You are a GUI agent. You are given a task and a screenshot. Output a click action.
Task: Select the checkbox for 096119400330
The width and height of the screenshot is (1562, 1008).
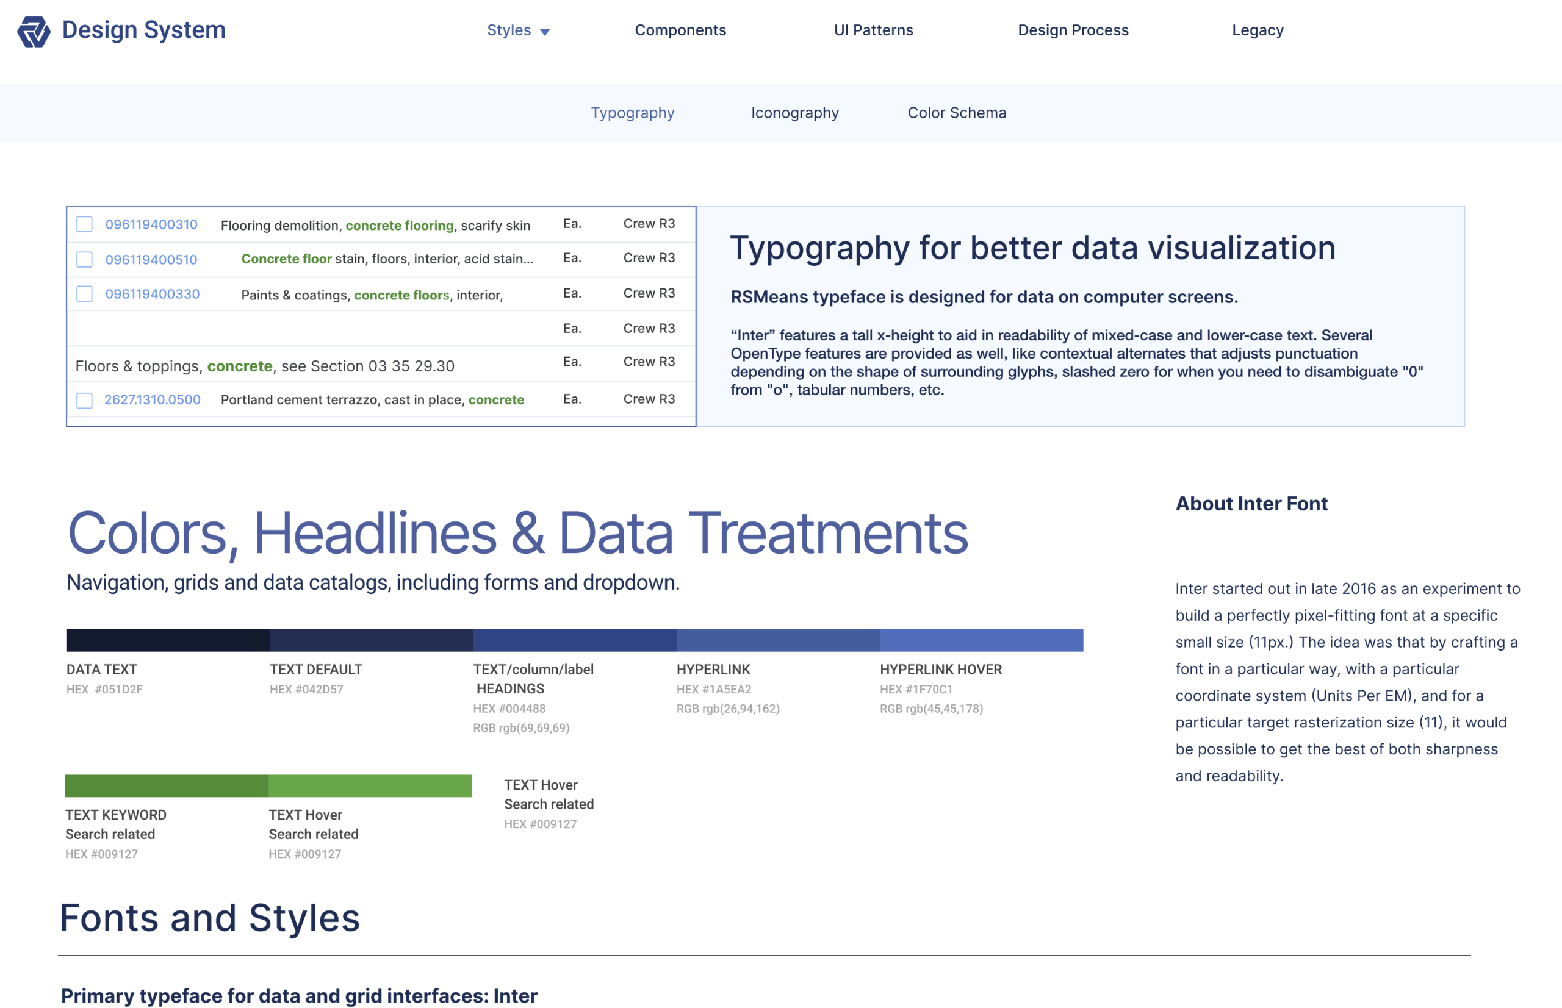(x=84, y=294)
